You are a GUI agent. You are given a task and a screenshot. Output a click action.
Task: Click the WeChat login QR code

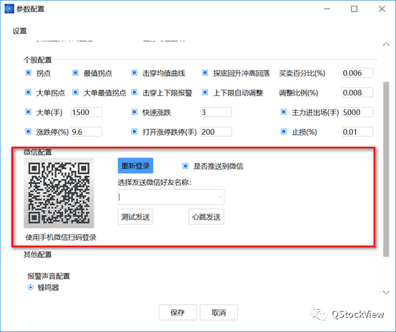pos(59,193)
